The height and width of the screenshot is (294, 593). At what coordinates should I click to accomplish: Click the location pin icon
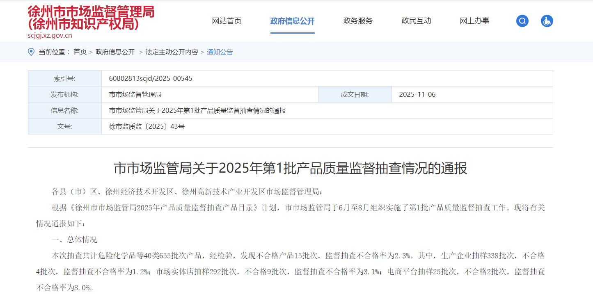tap(31, 52)
